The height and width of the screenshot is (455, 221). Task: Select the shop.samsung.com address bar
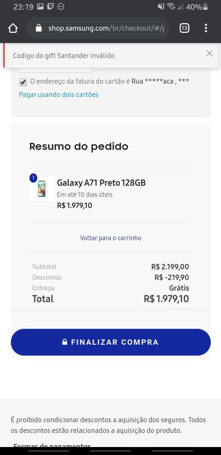click(x=98, y=28)
